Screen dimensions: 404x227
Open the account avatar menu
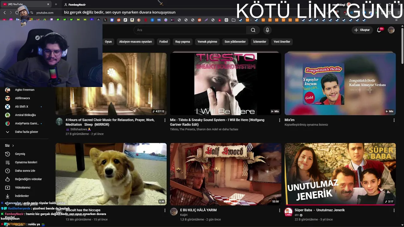pos(391,30)
